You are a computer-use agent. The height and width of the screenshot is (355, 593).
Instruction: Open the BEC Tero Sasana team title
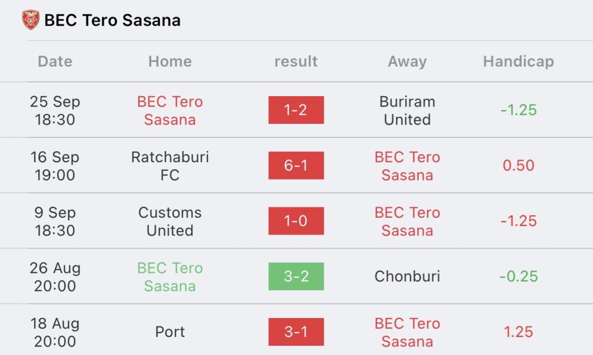pos(112,20)
